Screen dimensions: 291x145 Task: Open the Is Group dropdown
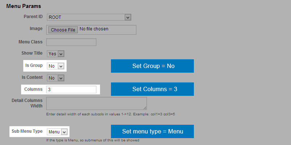pyautogui.click(x=56, y=66)
